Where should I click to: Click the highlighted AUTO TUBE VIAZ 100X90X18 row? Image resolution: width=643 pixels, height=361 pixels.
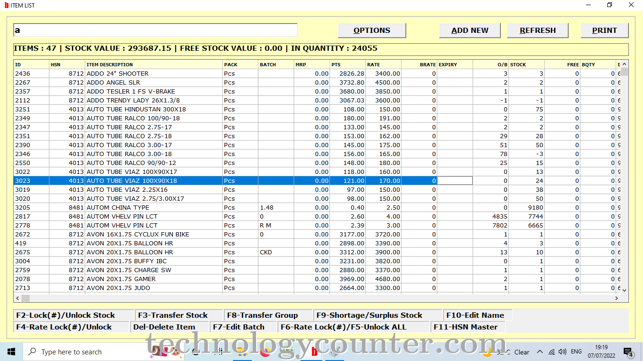317,180
